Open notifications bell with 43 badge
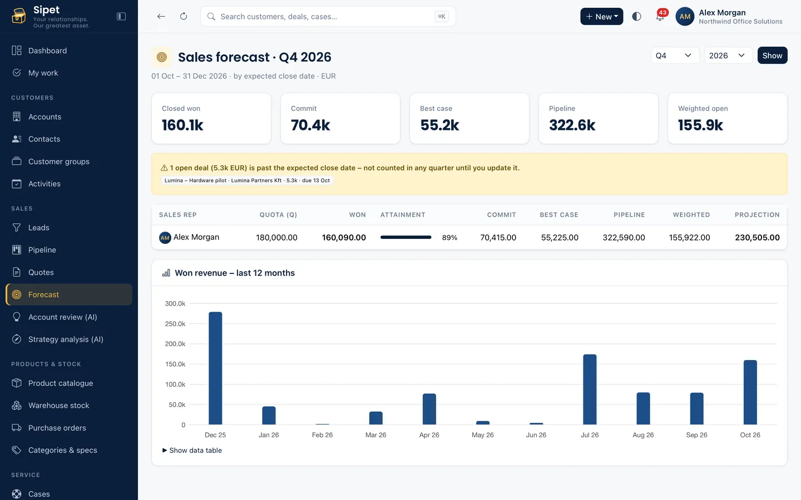Viewport: 801px width, 500px height. coord(660,16)
